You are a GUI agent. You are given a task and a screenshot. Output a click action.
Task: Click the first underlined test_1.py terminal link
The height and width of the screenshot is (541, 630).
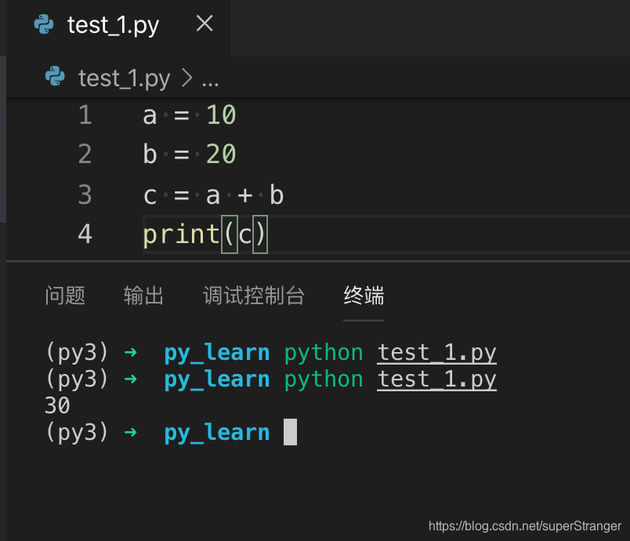(436, 353)
